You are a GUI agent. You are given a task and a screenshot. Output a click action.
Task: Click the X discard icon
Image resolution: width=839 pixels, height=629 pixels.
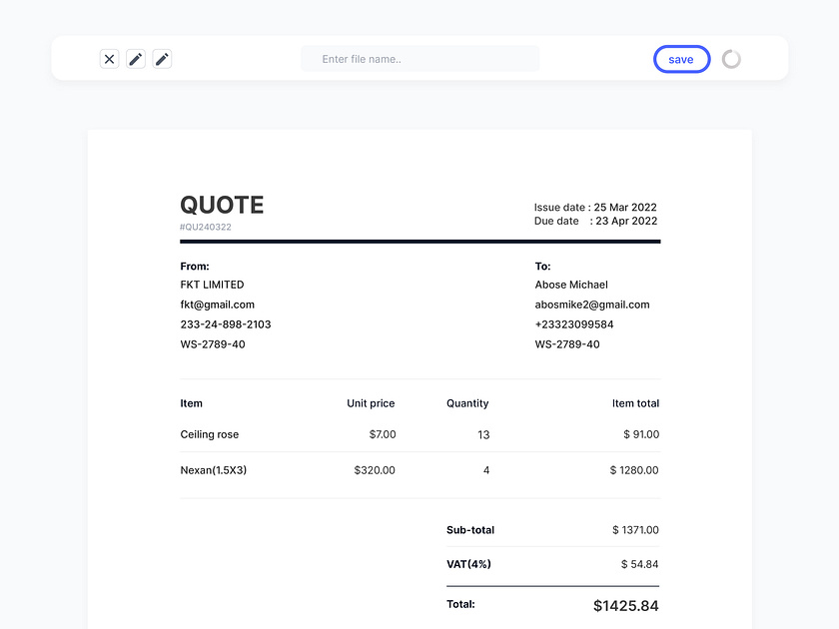(109, 59)
